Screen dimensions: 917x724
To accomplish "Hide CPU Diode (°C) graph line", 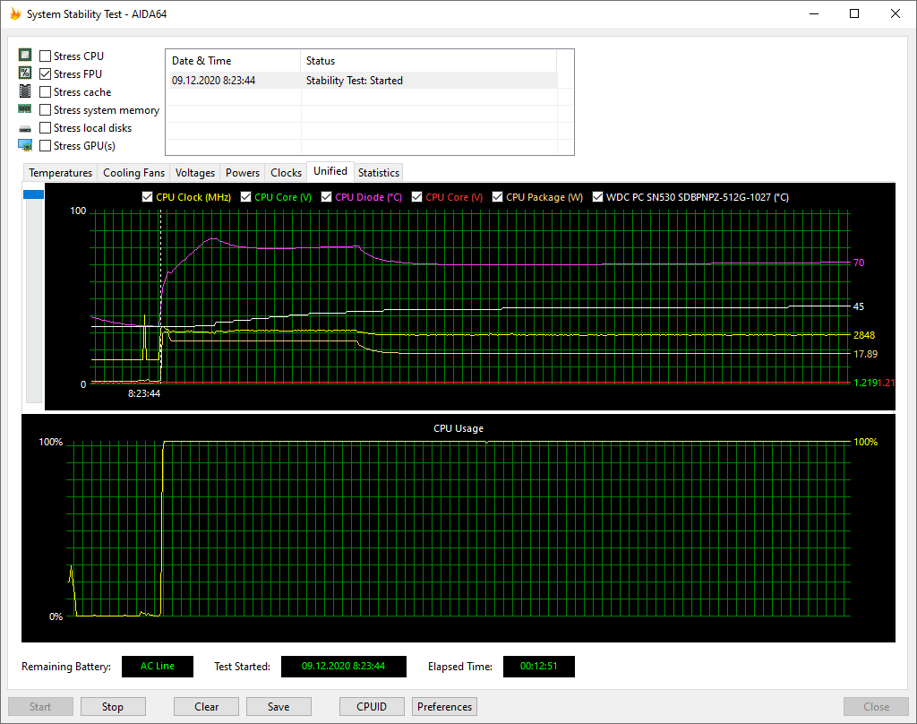I will pyautogui.click(x=327, y=197).
